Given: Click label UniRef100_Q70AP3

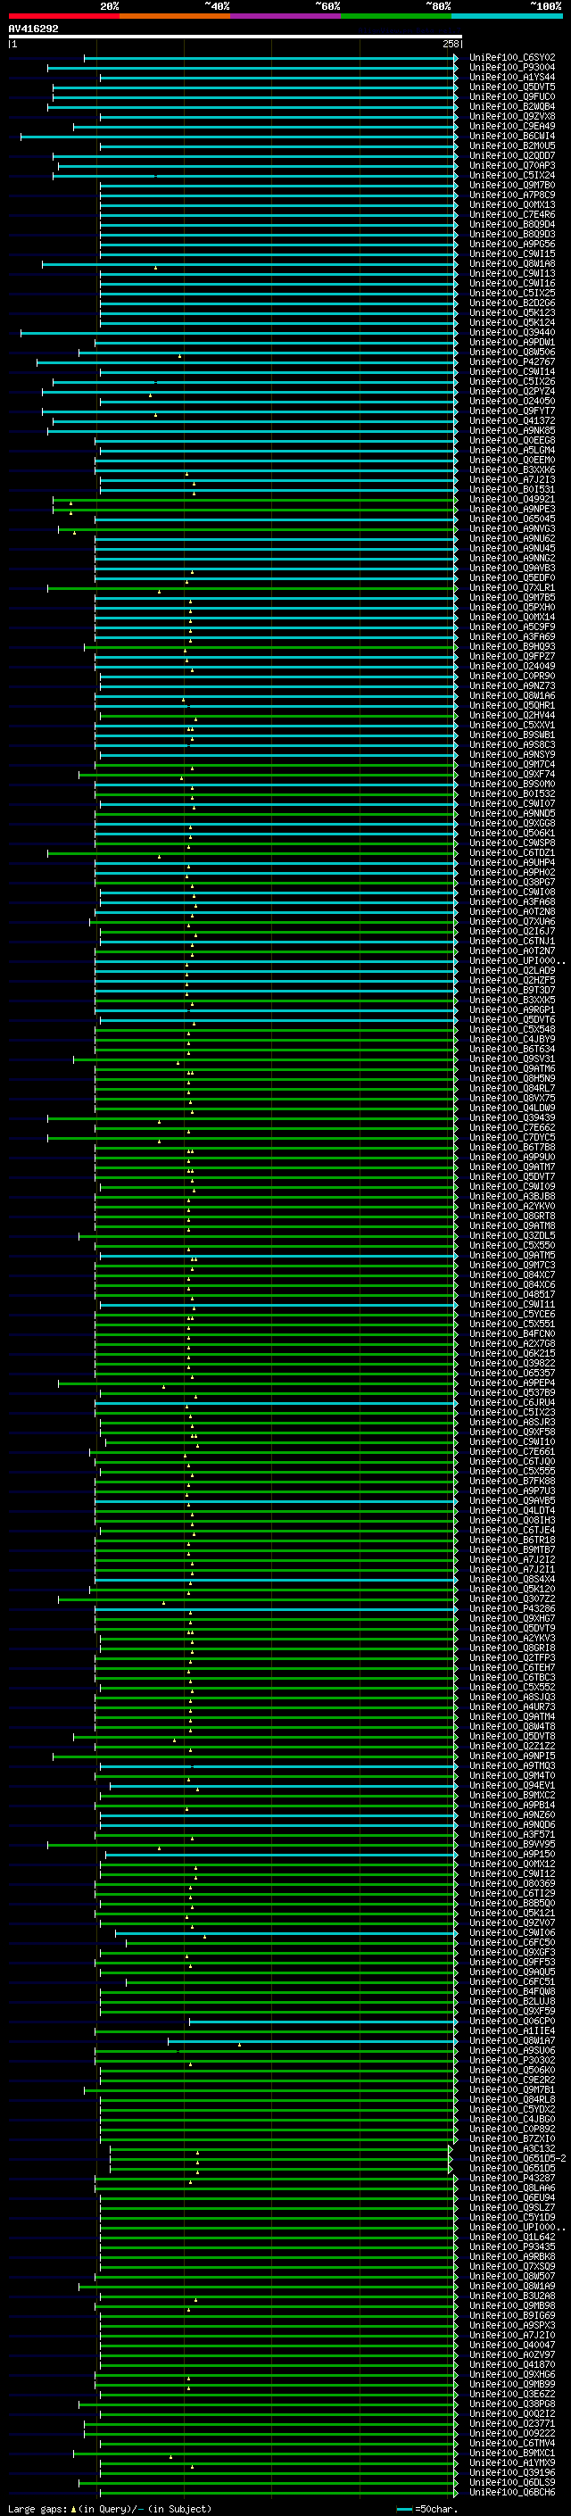Looking at the screenshot, I should coord(512,165).
